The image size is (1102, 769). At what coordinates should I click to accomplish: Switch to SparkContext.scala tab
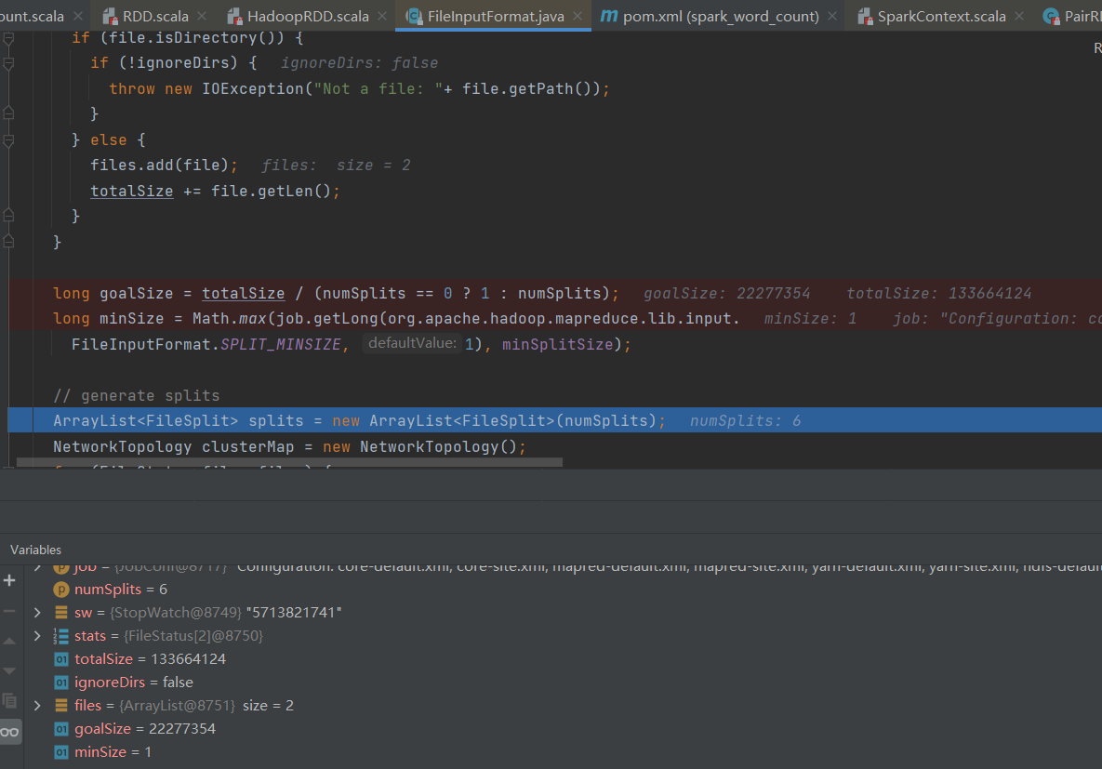(941, 16)
